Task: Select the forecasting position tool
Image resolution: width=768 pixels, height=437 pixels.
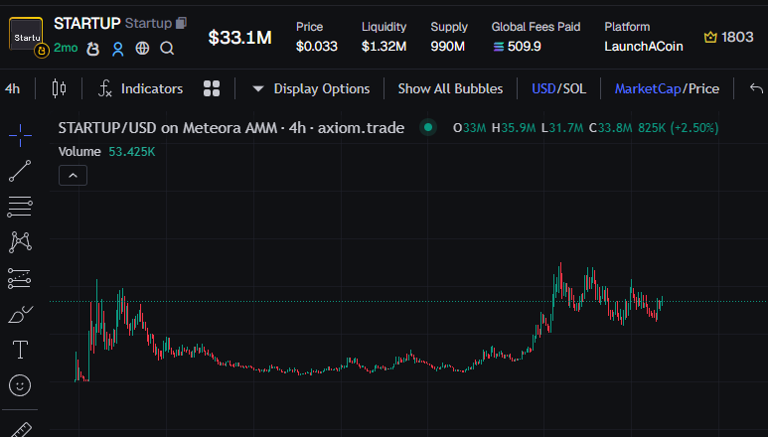Action: point(20,278)
